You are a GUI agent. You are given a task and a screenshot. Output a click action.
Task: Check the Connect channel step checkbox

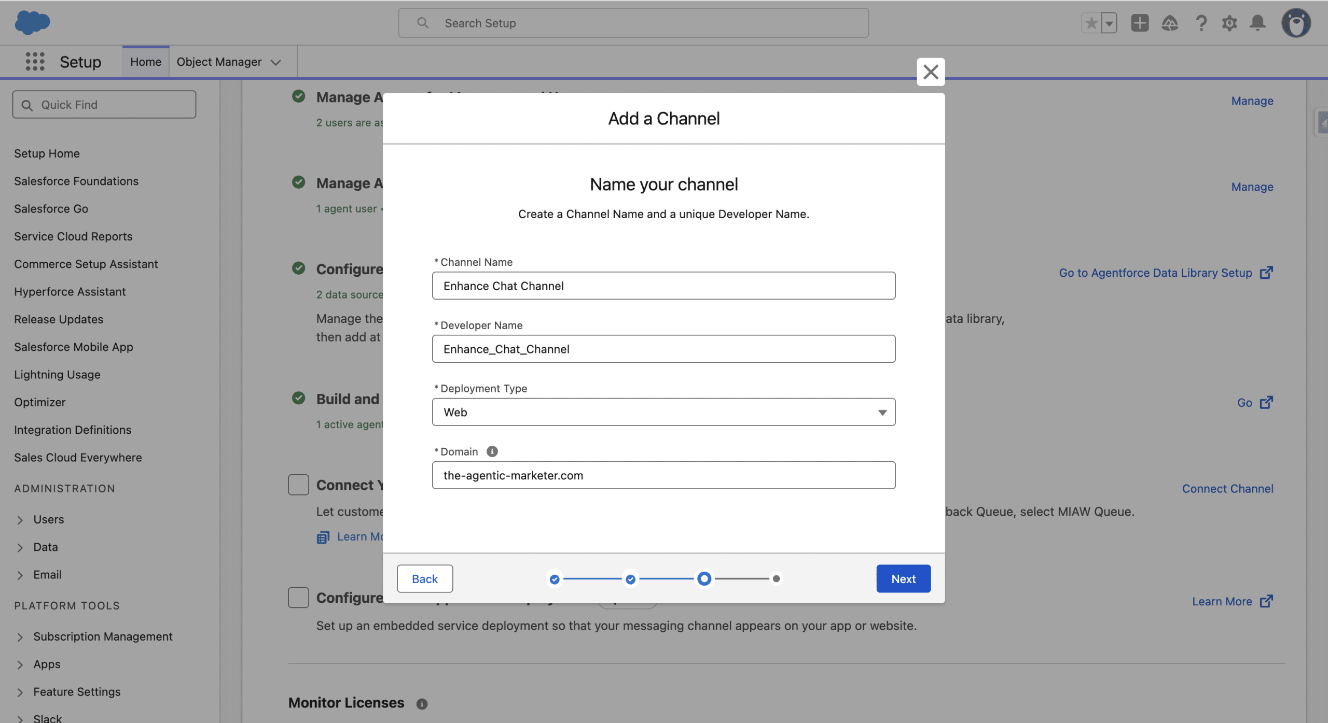click(x=298, y=485)
